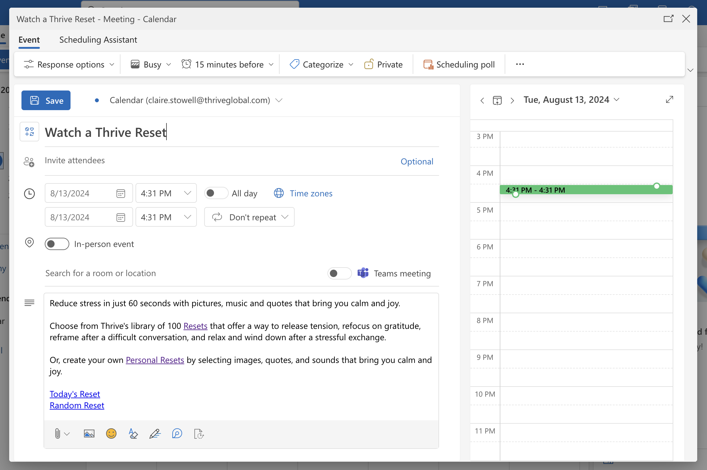Toggle the All day switch
707x470 pixels.
[x=216, y=193]
